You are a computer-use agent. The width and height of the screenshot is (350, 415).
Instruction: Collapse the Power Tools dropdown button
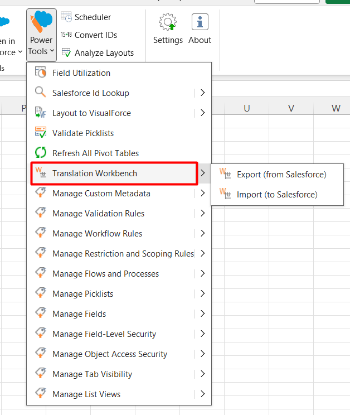coord(41,35)
